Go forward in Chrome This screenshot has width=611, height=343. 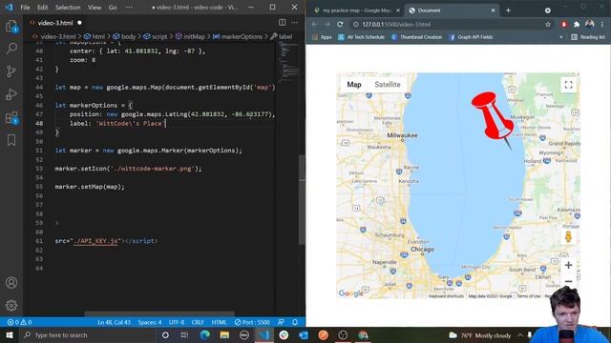click(327, 24)
